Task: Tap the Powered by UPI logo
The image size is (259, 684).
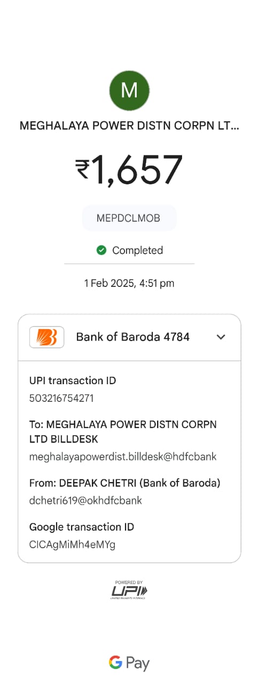Action: point(129,589)
